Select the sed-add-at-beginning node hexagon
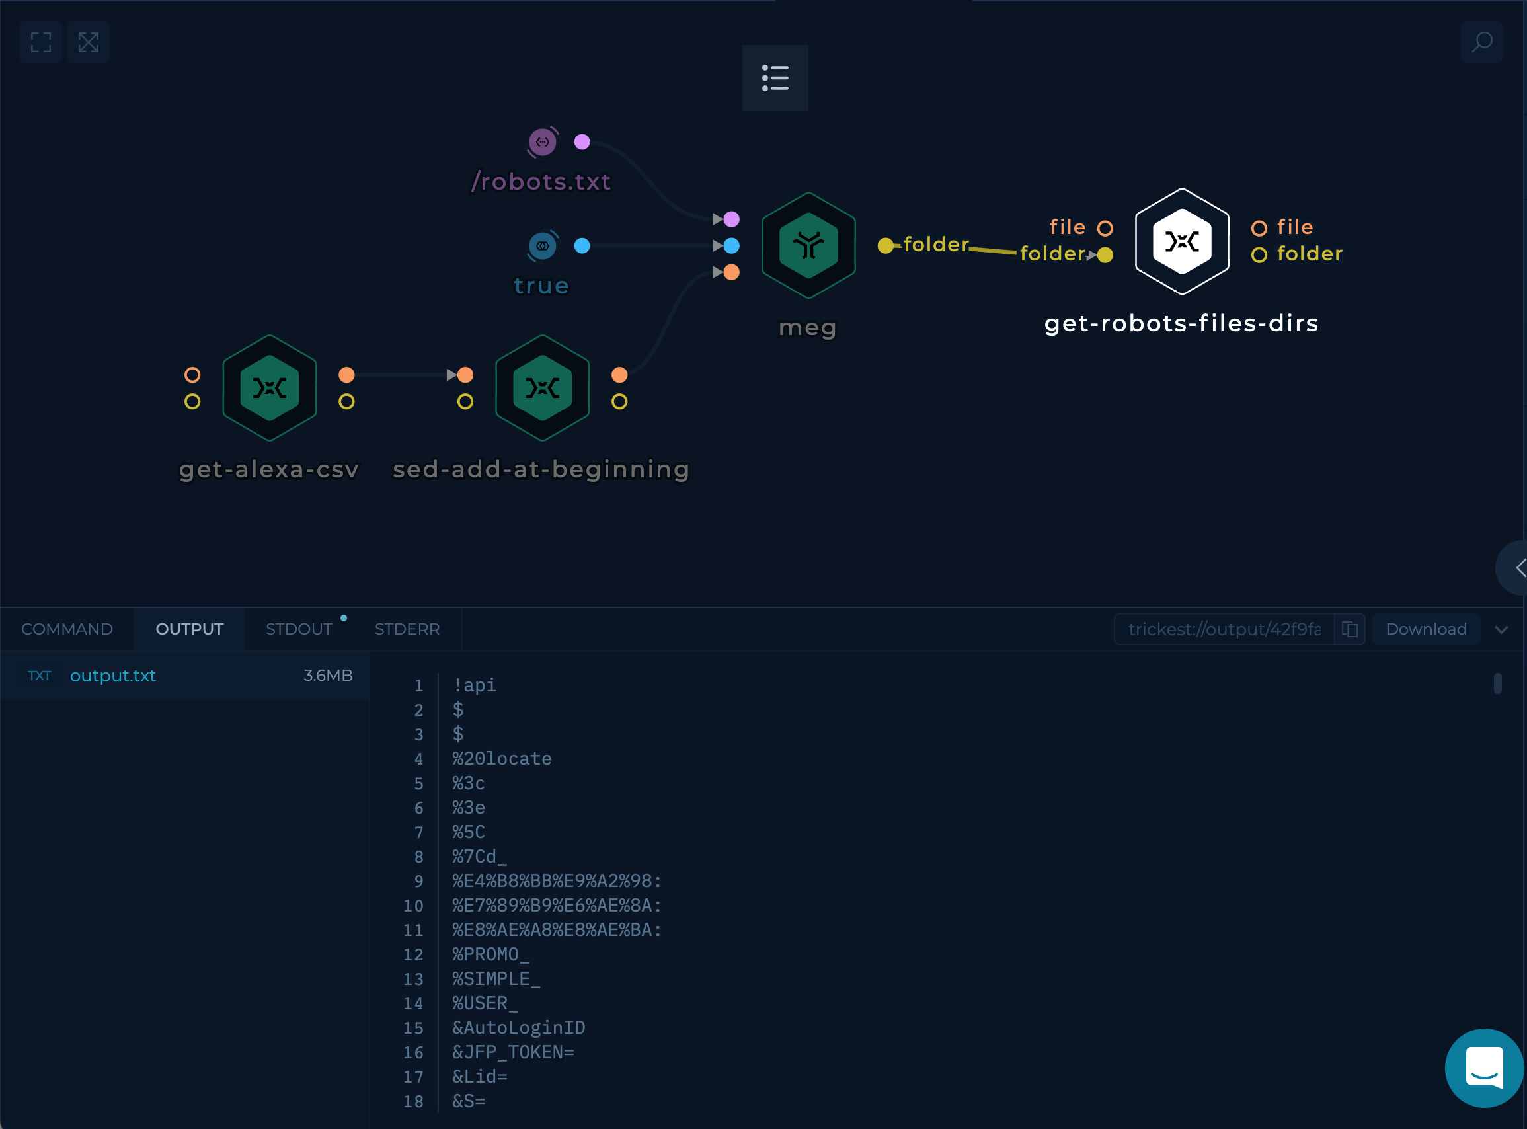The image size is (1527, 1129). tap(542, 388)
